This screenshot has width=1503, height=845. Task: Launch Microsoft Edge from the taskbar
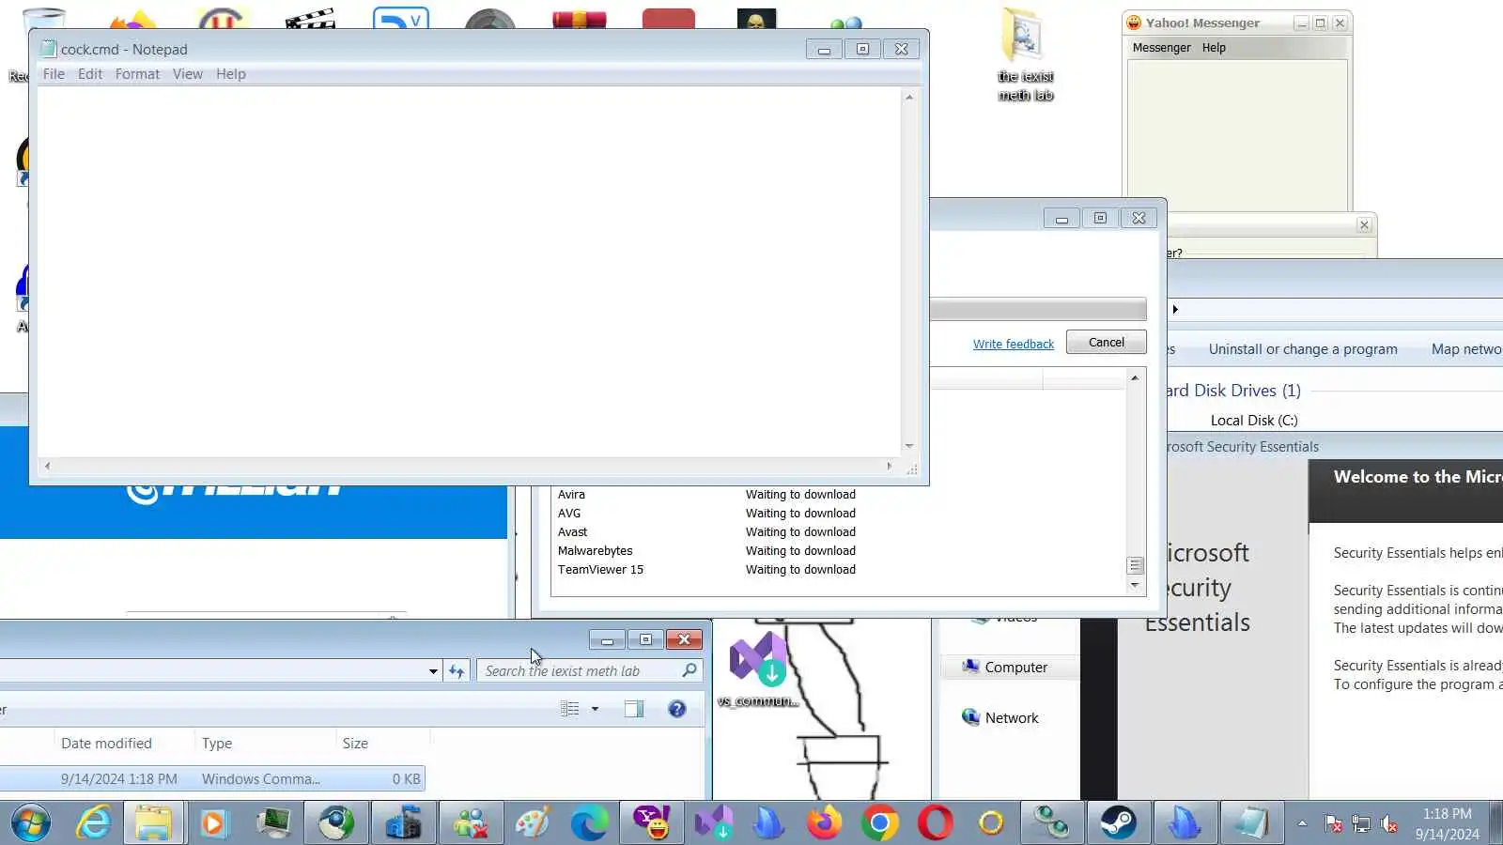(590, 823)
